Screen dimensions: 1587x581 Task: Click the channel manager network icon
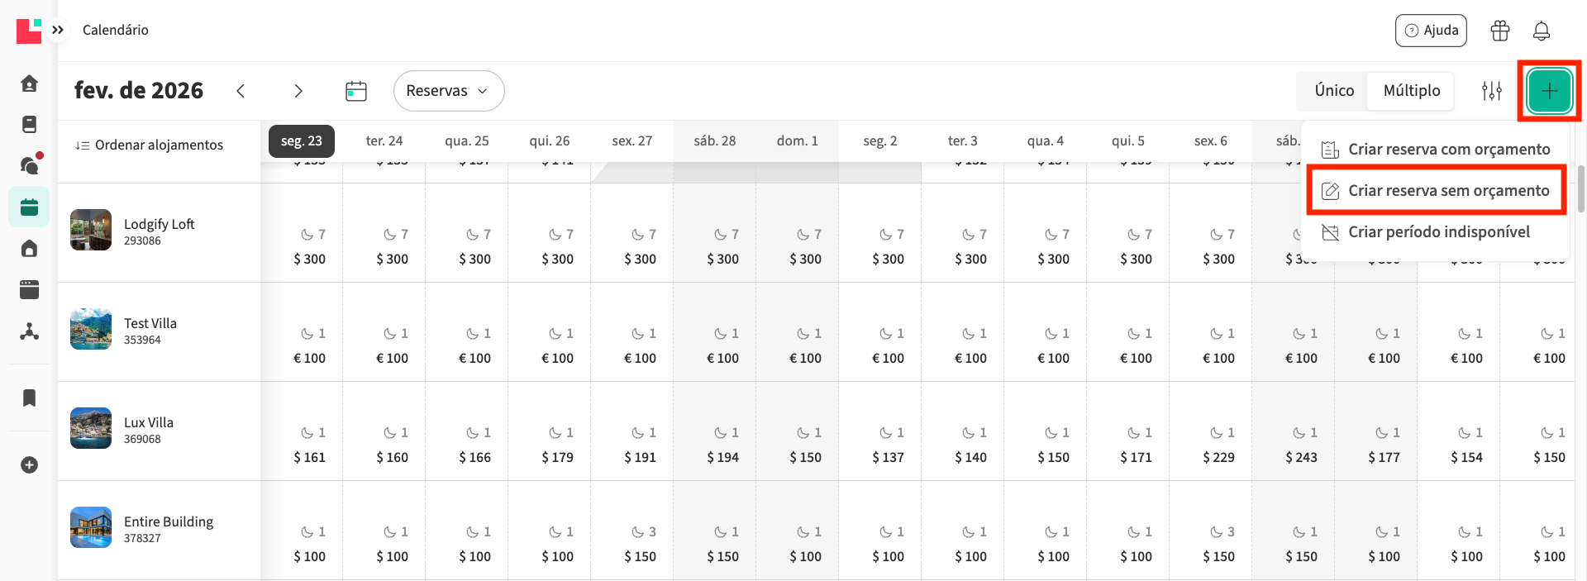tap(29, 331)
